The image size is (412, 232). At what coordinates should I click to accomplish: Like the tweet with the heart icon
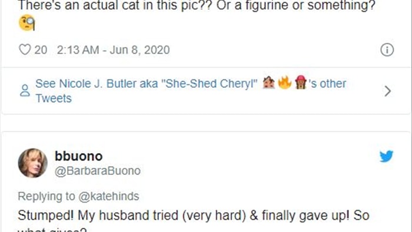[25, 49]
